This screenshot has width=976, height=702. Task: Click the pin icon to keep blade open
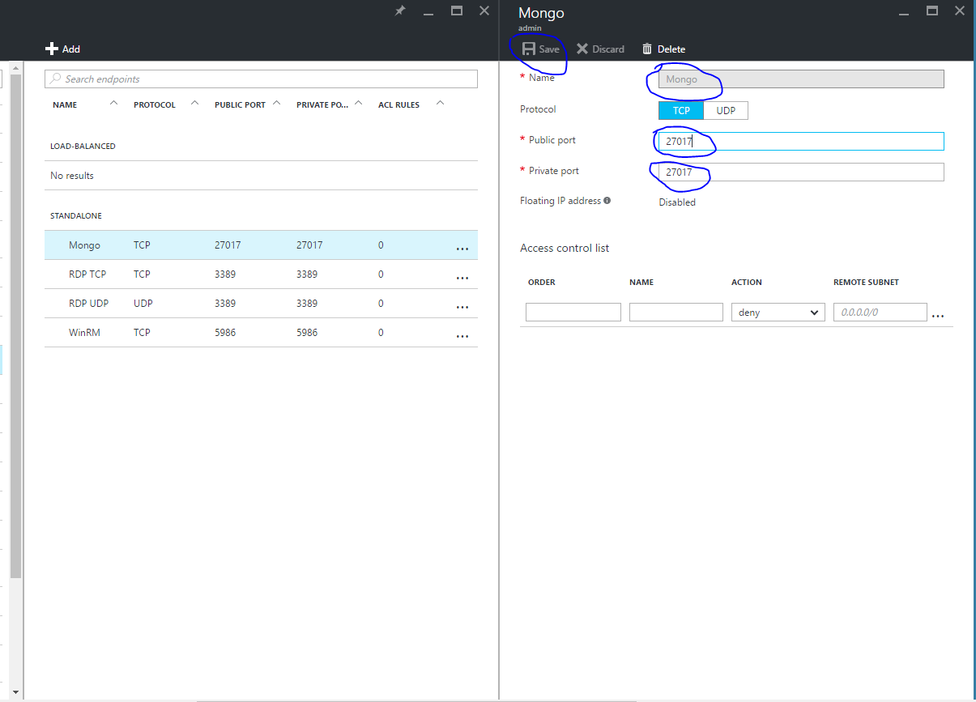[x=399, y=11]
